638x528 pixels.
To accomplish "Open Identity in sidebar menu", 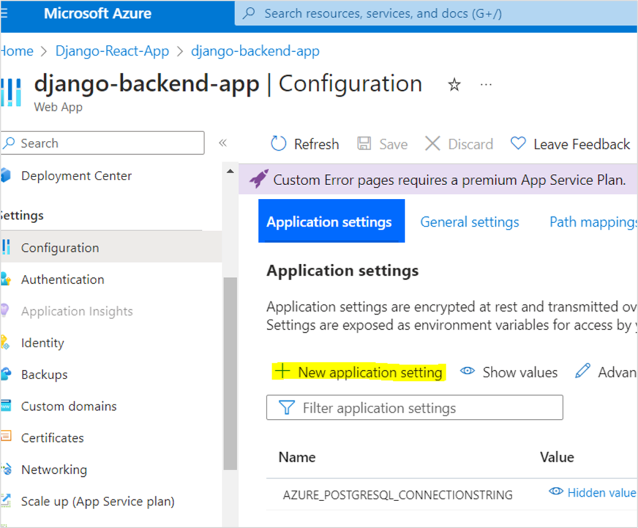I will (x=42, y=343).
